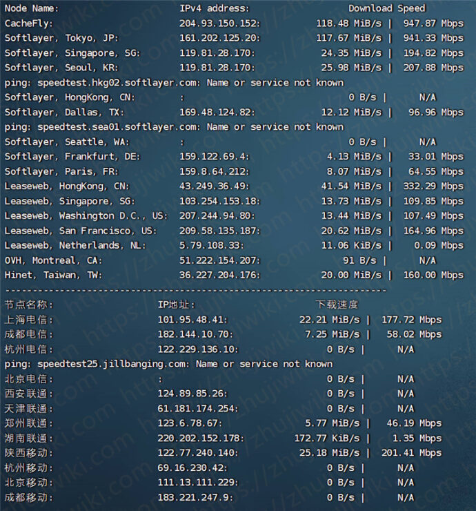Viewport: 476px width, 511px height.
Task: Click IP address 183.221.247.9
Action: 195,498
